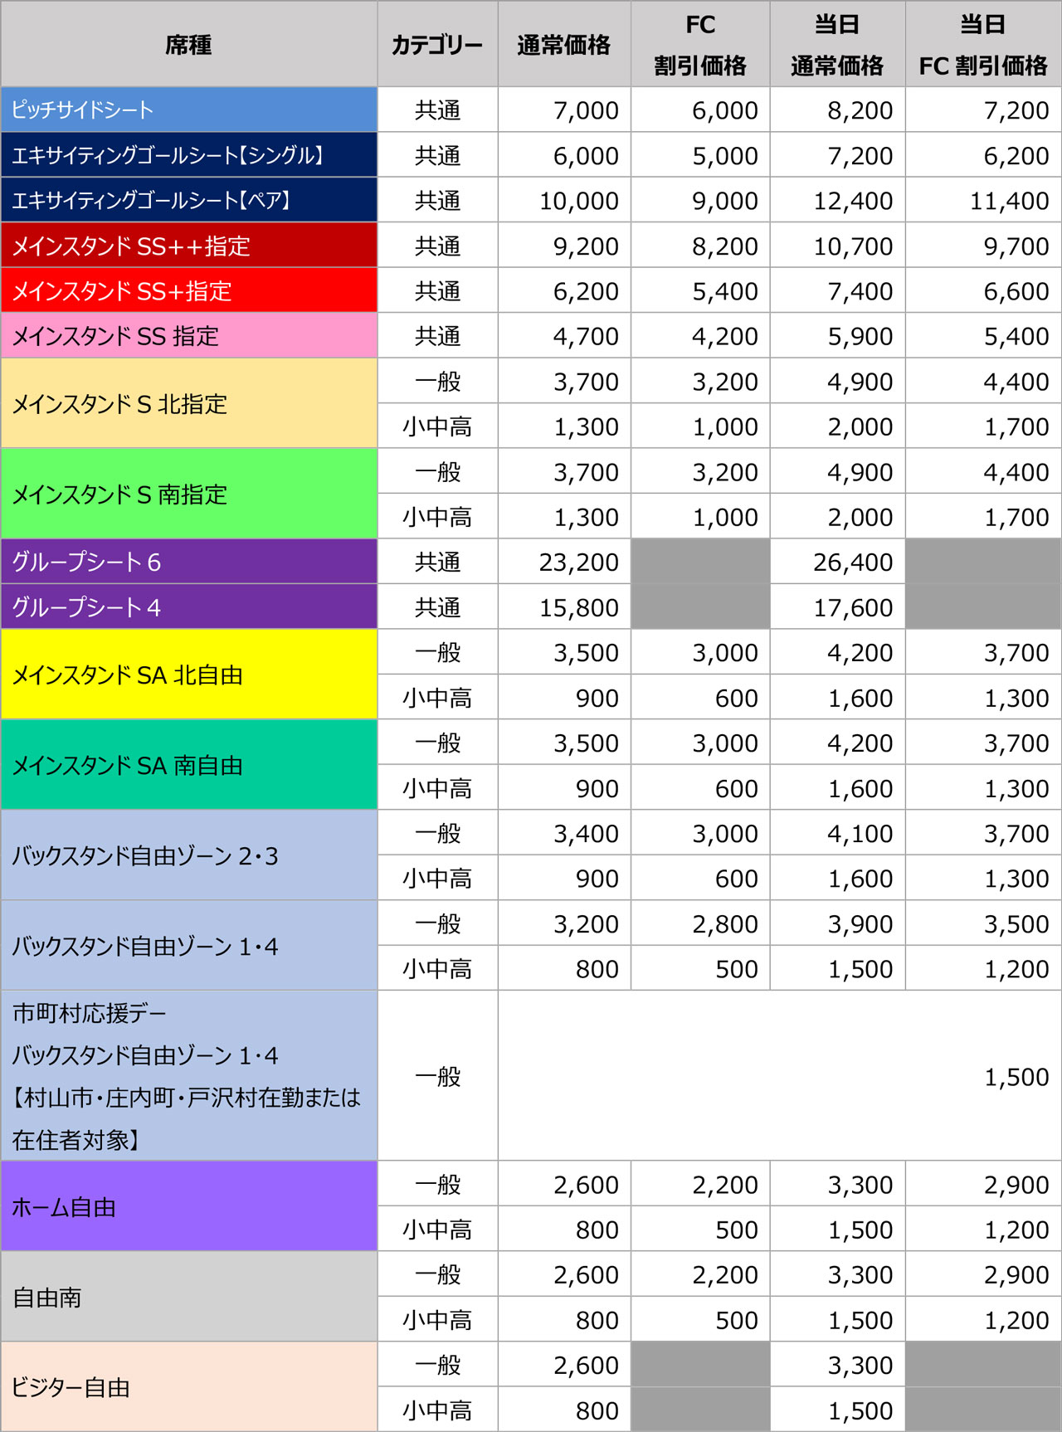
Task: Select the バックスタンド自由ゾーン 2・3 cell
Action: click(x=188, y=856)
